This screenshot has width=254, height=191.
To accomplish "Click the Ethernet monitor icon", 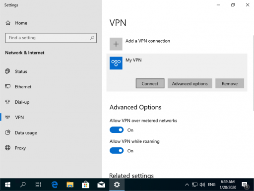I will point(7,87).
